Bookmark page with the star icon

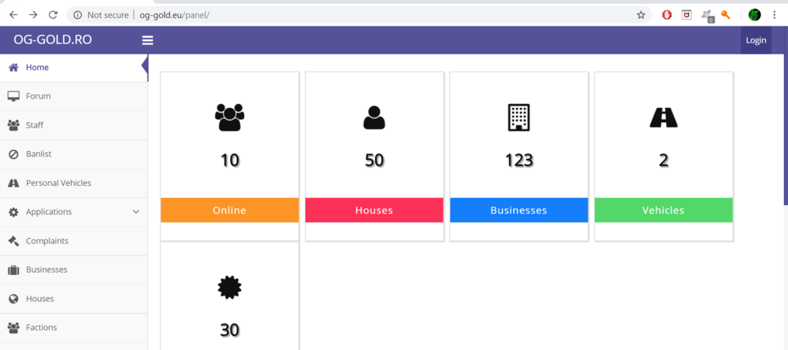coord(641,15)
